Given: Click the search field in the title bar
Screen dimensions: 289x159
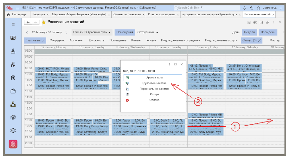Looking at the screenshot, I should point(207,8).
